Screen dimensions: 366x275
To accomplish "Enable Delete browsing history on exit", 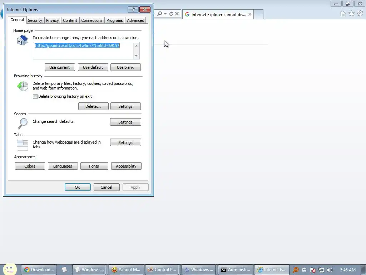I will pos(35,96).
